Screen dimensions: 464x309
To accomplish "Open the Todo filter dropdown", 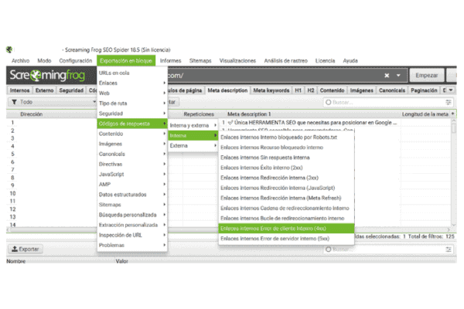I will point(52,102).
